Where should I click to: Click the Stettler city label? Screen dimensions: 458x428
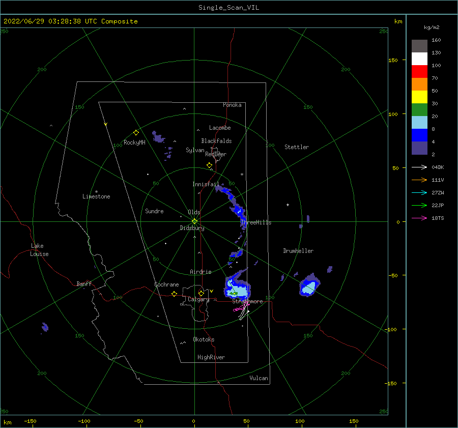point(297,147)
